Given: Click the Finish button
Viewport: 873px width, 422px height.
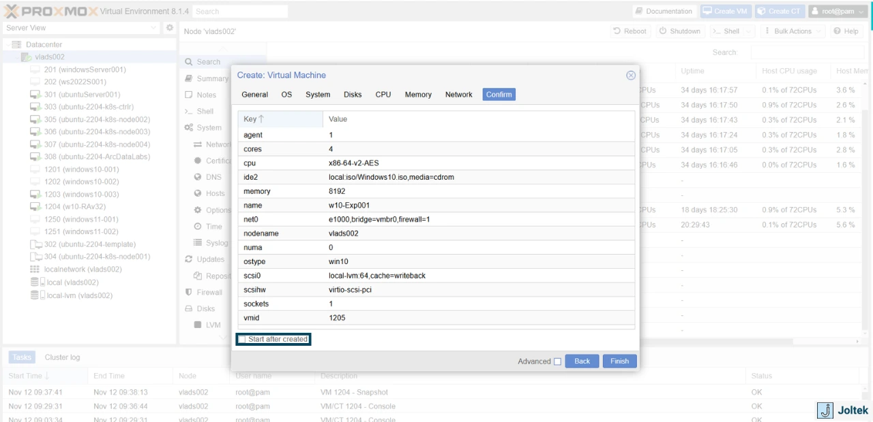Looking at the screenshot, I should [x=619, y=361].
